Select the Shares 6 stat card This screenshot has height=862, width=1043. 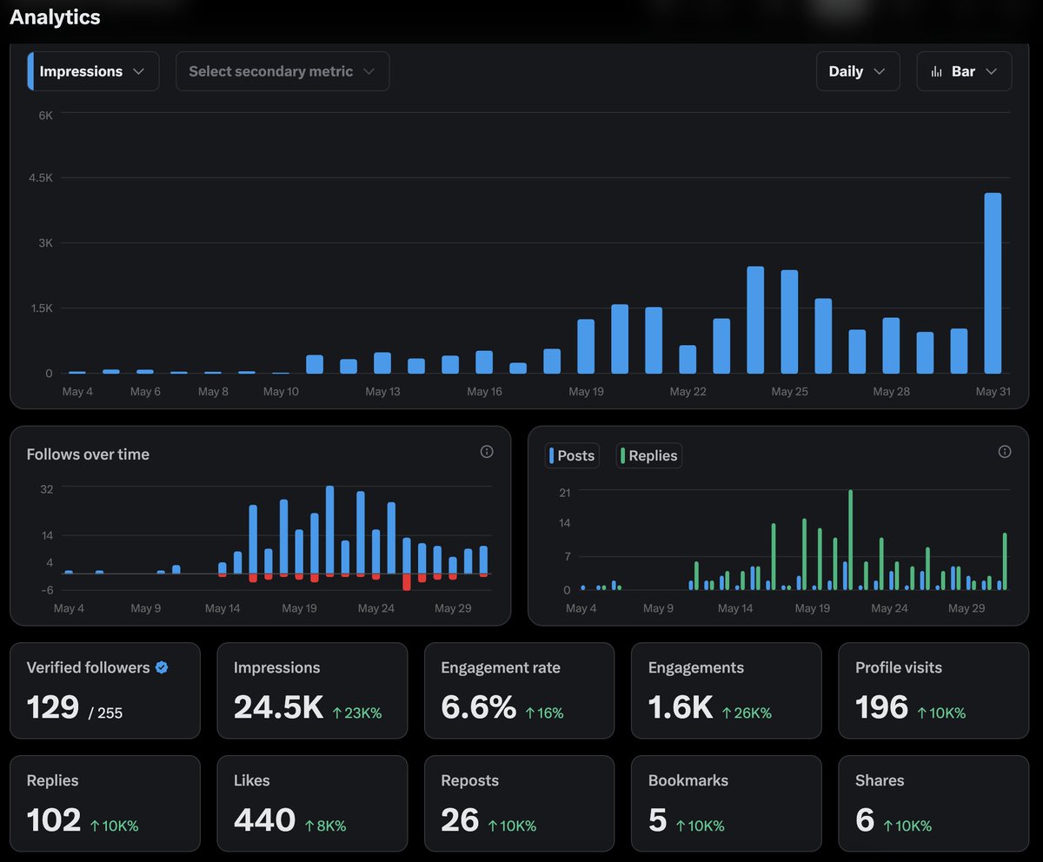click(x=933, y=804)
